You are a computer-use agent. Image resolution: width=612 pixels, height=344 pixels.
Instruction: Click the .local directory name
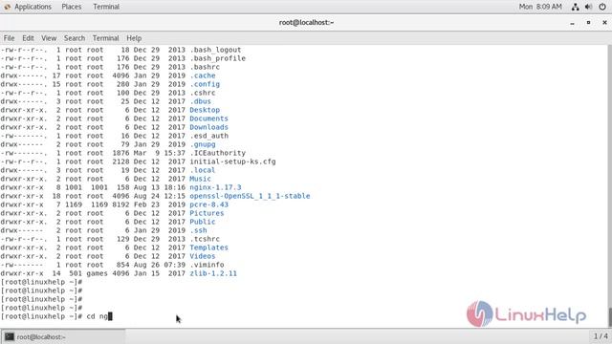coord(203,170)
